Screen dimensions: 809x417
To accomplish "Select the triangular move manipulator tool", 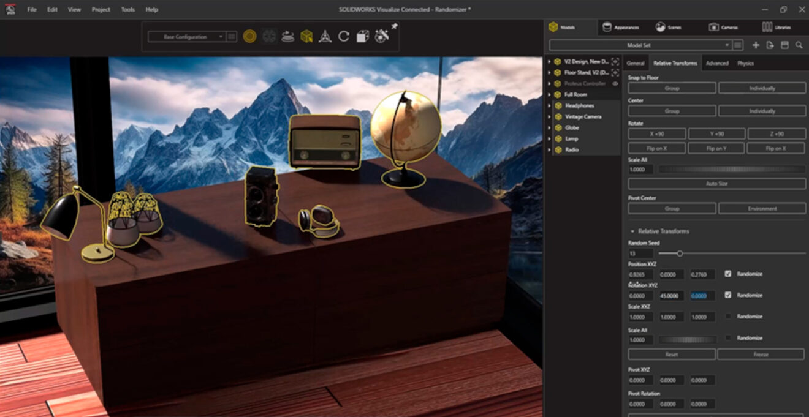I will [325, 37].
